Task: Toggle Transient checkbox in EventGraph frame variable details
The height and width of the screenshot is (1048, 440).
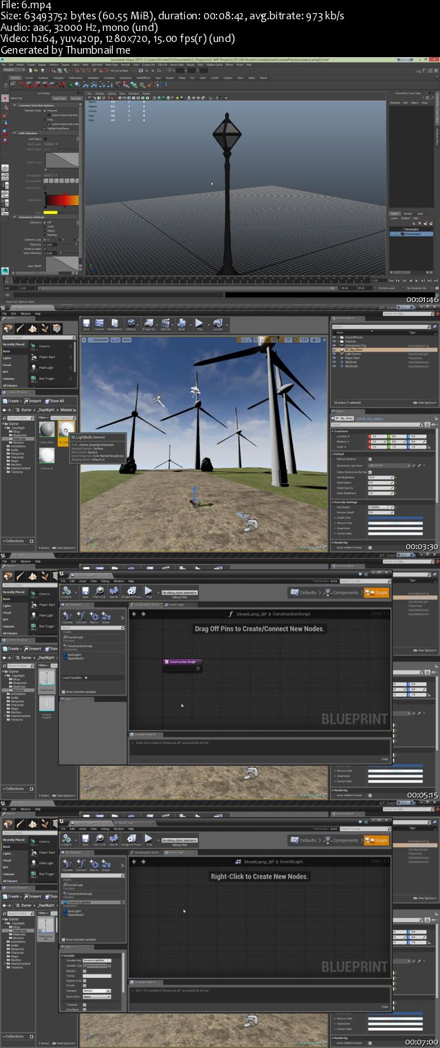Action: pyautogui.click(x=85, y=1005)
